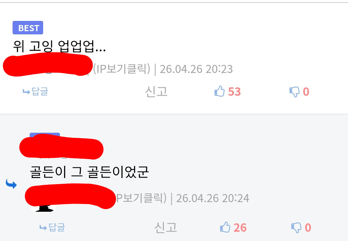The image size is (348, 241).
Task: Select the reply text 골든이 그 골든이었군
Action: pyautogui.click(x=89, y=172)
